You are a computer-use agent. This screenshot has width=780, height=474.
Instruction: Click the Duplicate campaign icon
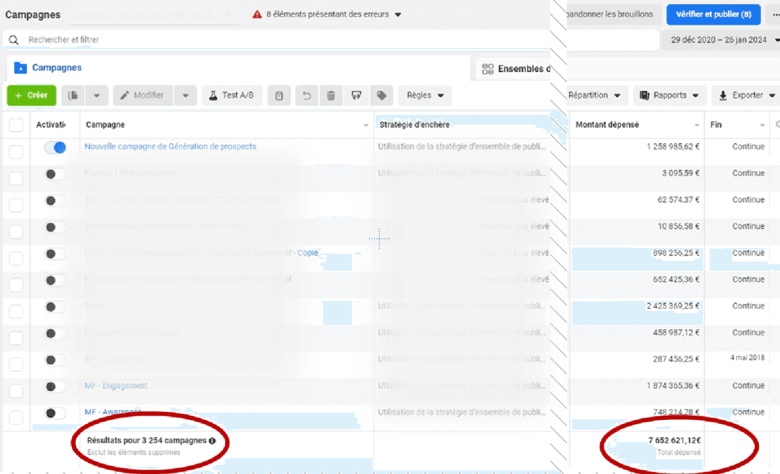tap(73, 95)
